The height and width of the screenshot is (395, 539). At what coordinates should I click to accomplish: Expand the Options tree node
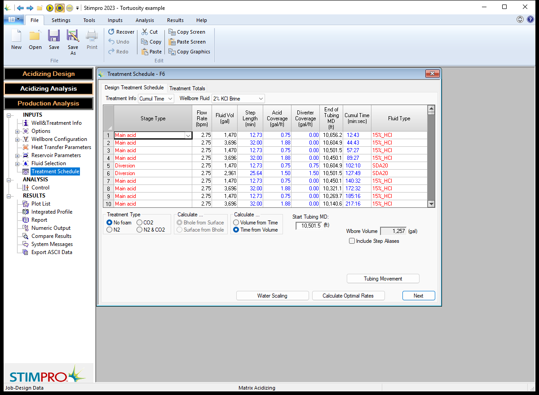[18, 131]
